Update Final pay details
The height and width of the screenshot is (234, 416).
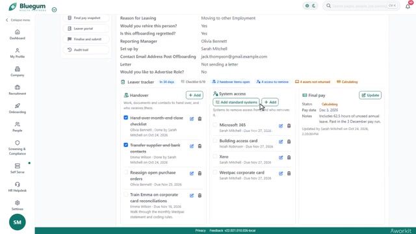(370, 96)
